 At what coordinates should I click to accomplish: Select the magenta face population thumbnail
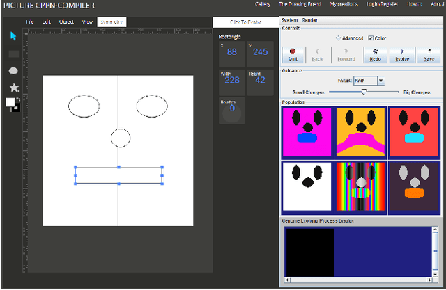coord(307,131)
